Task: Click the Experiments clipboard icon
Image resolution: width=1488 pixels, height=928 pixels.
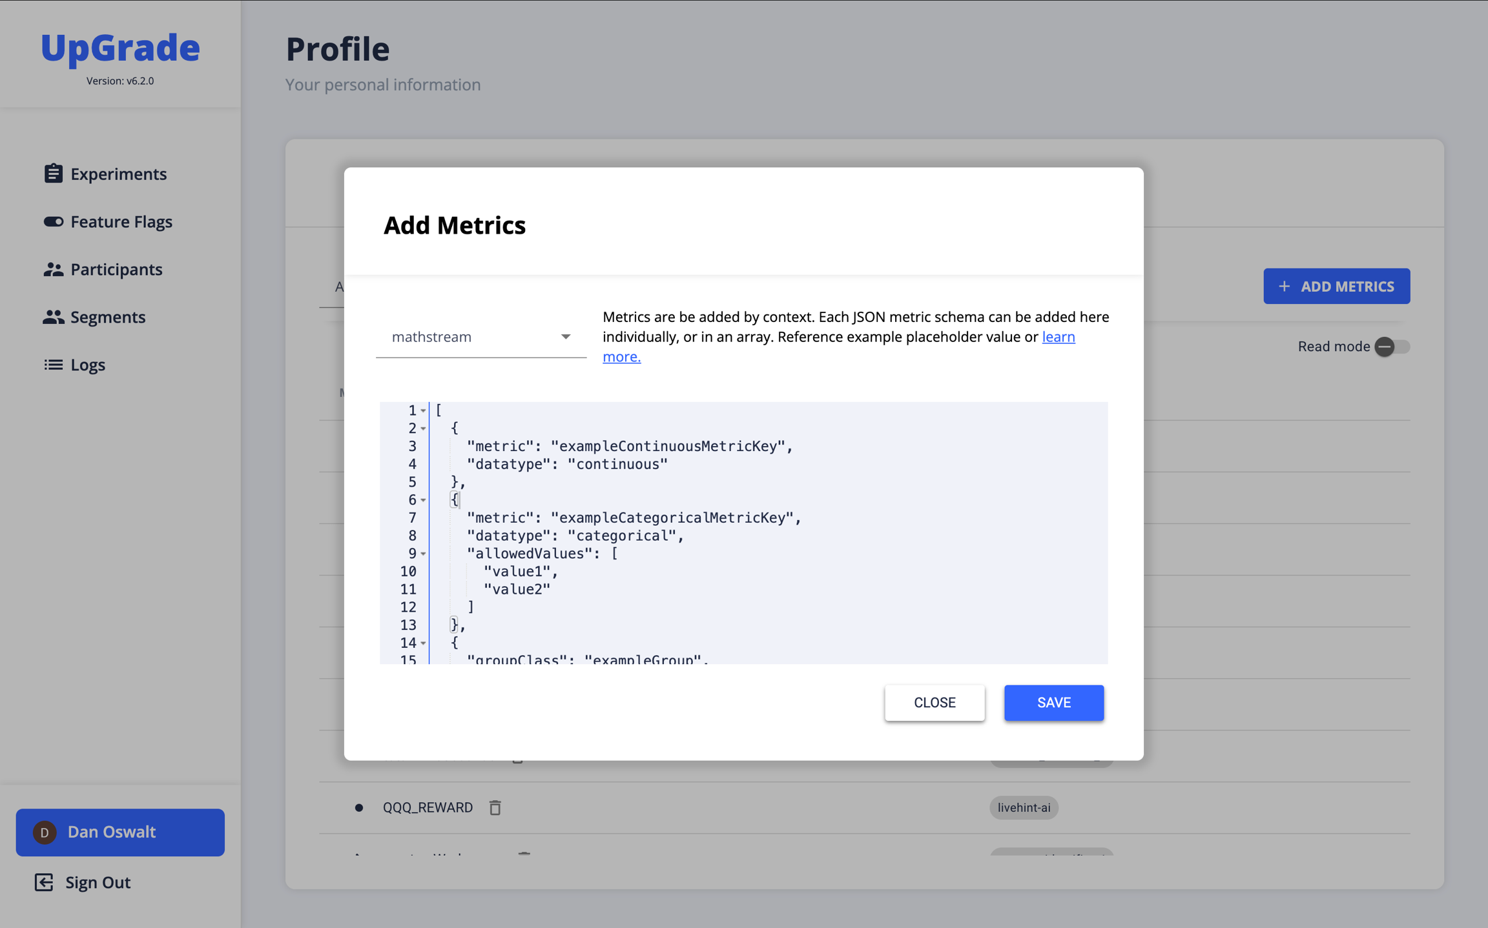Action: 53,174
